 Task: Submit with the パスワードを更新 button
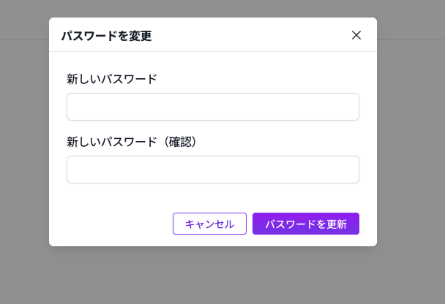305,224
